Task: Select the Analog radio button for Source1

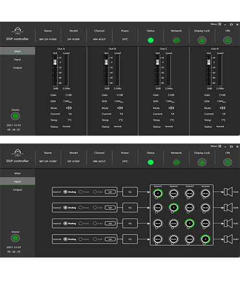Action: (65, 192)
